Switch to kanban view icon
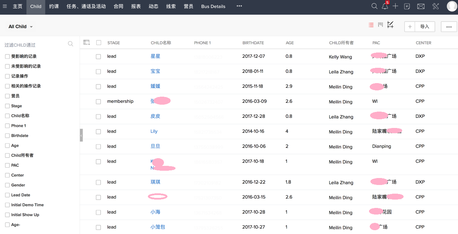This screenshot has width=458, height=234. point(380,25)
